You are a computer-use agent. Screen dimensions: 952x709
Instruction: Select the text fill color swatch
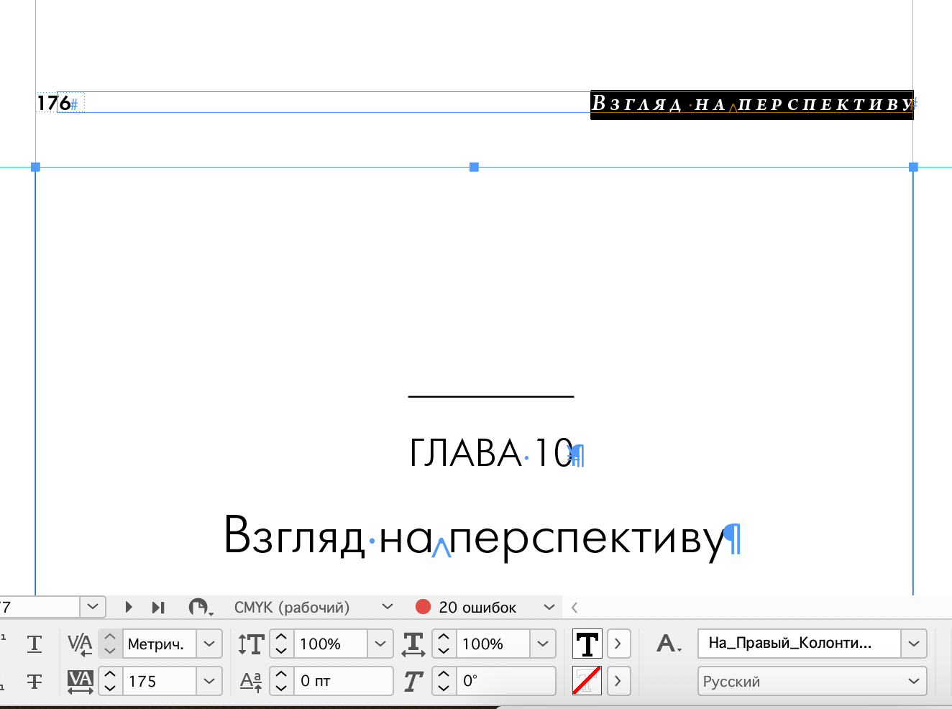[587, 644]
